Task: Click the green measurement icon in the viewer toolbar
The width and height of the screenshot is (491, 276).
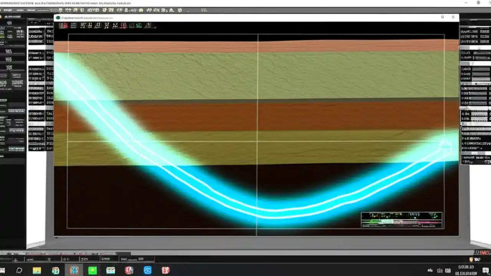Action: pyautogui.click(x=138, y=25)
